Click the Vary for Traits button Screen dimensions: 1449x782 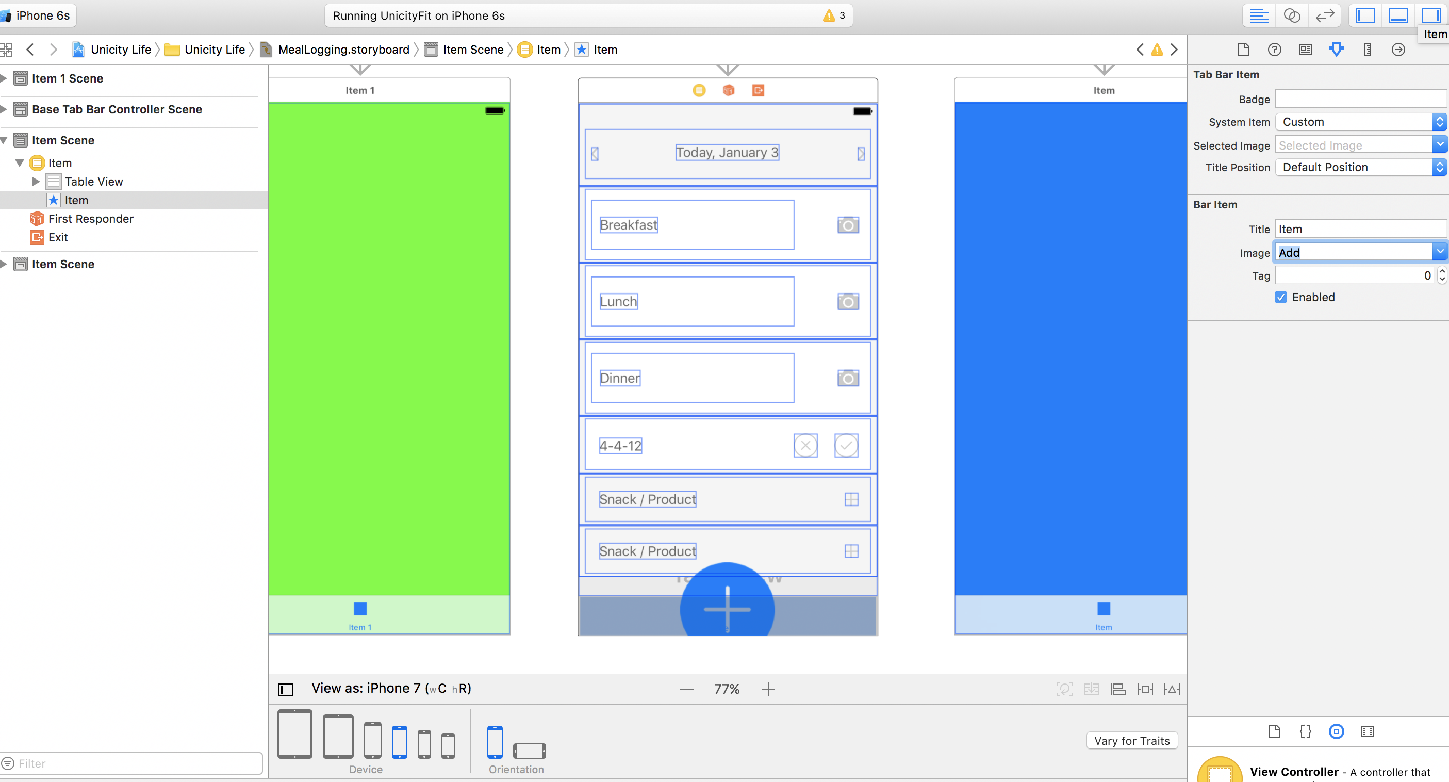click(1132, 740)
